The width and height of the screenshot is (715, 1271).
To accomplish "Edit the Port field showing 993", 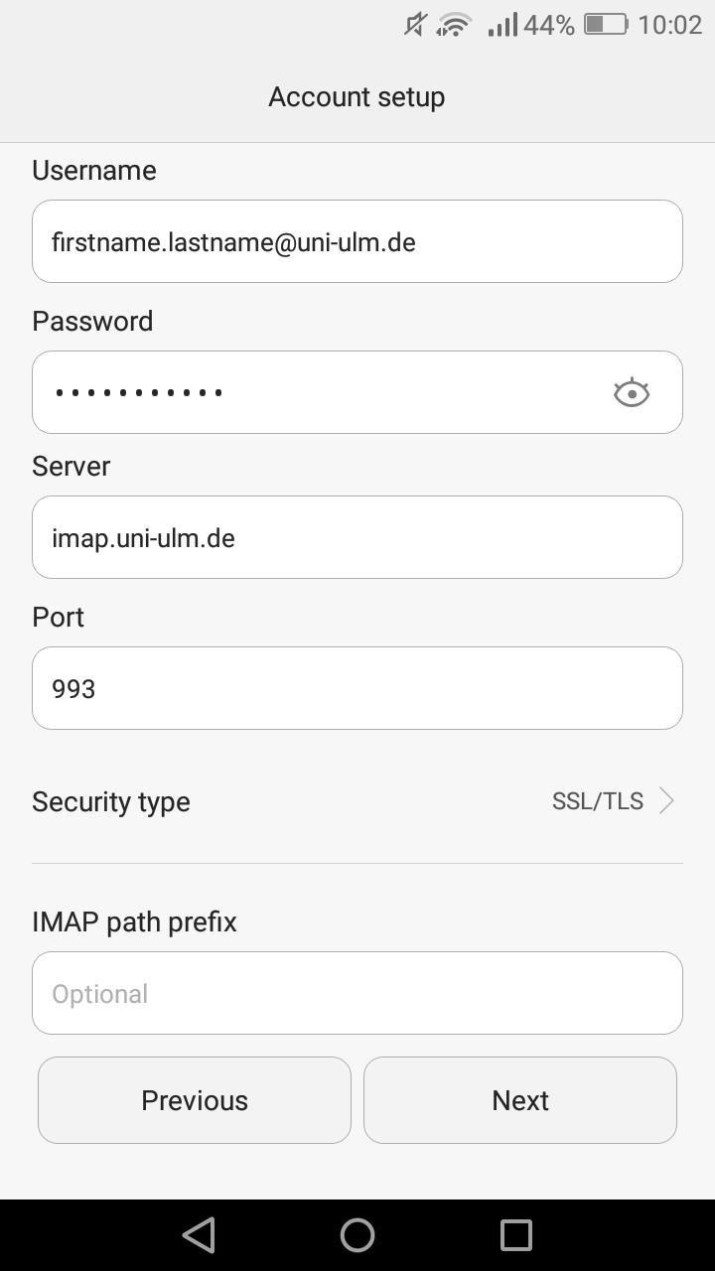I will pyautogui.click(x=357, y=688).
